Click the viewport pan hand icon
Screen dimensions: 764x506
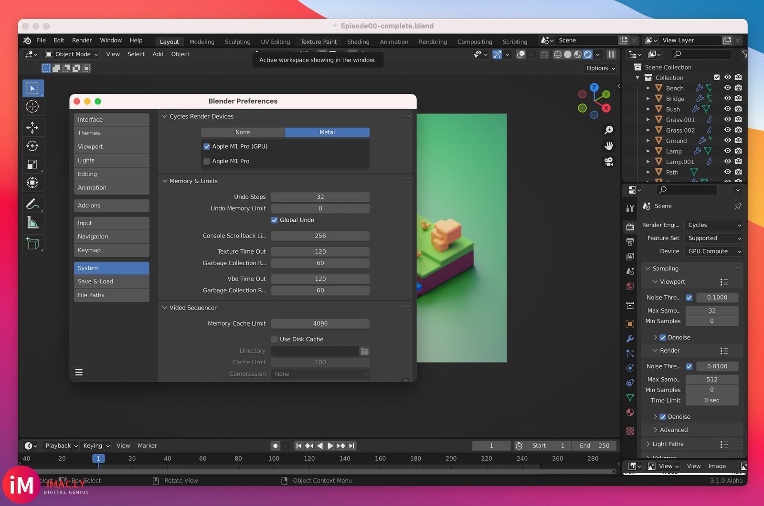(x=609, y=146)
